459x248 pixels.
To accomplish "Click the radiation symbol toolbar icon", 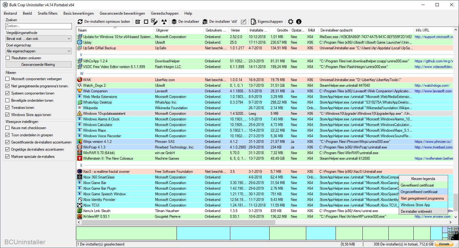I will [x=164, y=22].
